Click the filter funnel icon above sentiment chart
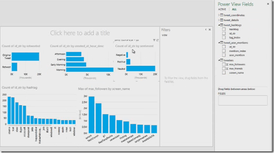Viewport: 274px width, 153px height. coord(154,40)
